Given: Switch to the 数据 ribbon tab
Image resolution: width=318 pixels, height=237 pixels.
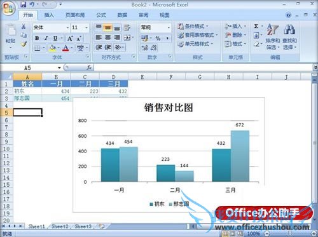Looking at the screenshot, I should click(x=122, y=15).
